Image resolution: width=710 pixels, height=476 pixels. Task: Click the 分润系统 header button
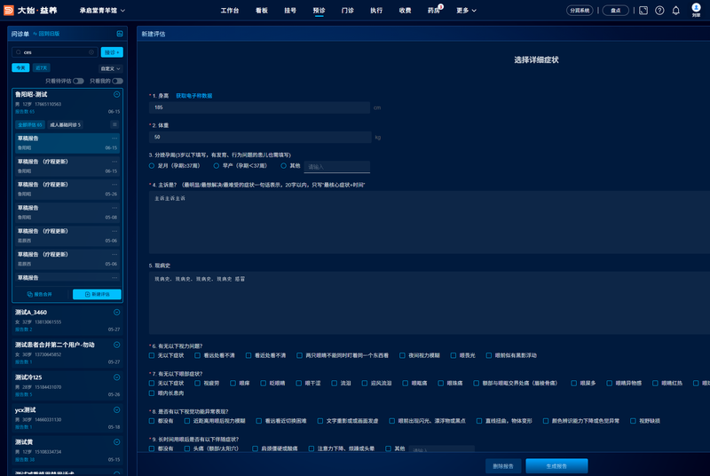click(580, 11)
